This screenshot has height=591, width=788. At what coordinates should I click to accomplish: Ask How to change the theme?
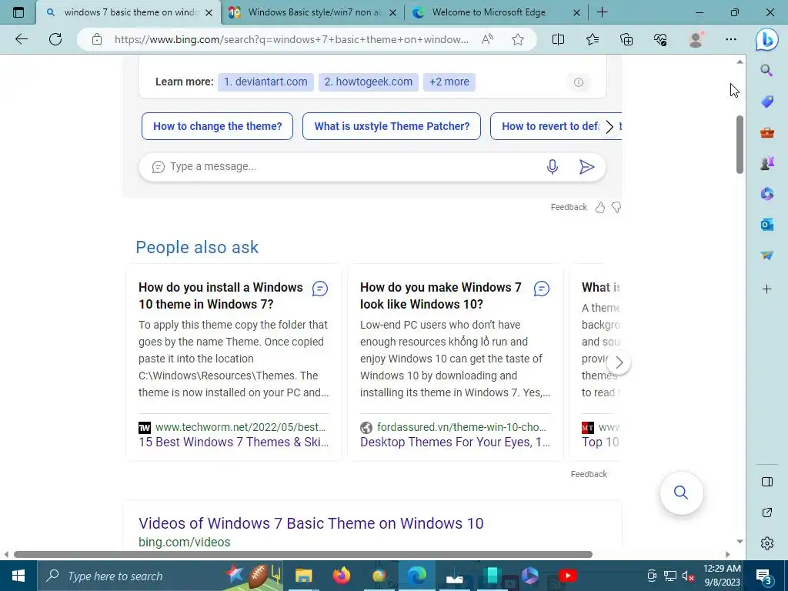tap(218, 126)
